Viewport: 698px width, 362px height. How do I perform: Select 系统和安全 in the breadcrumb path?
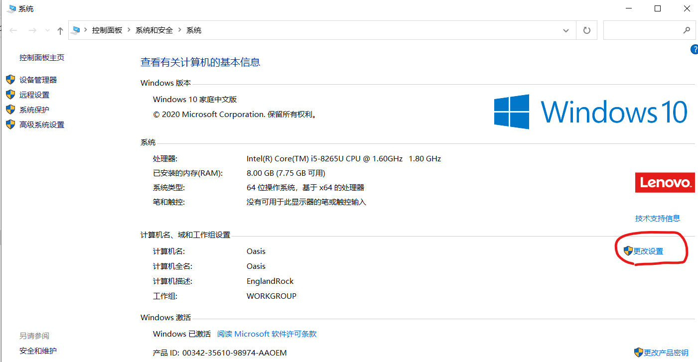[154, 30]
